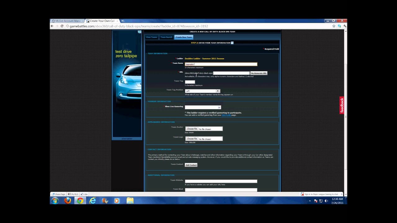Click the Team Tag input box
The height and width of the screenshot is (223, 397).
190,82
